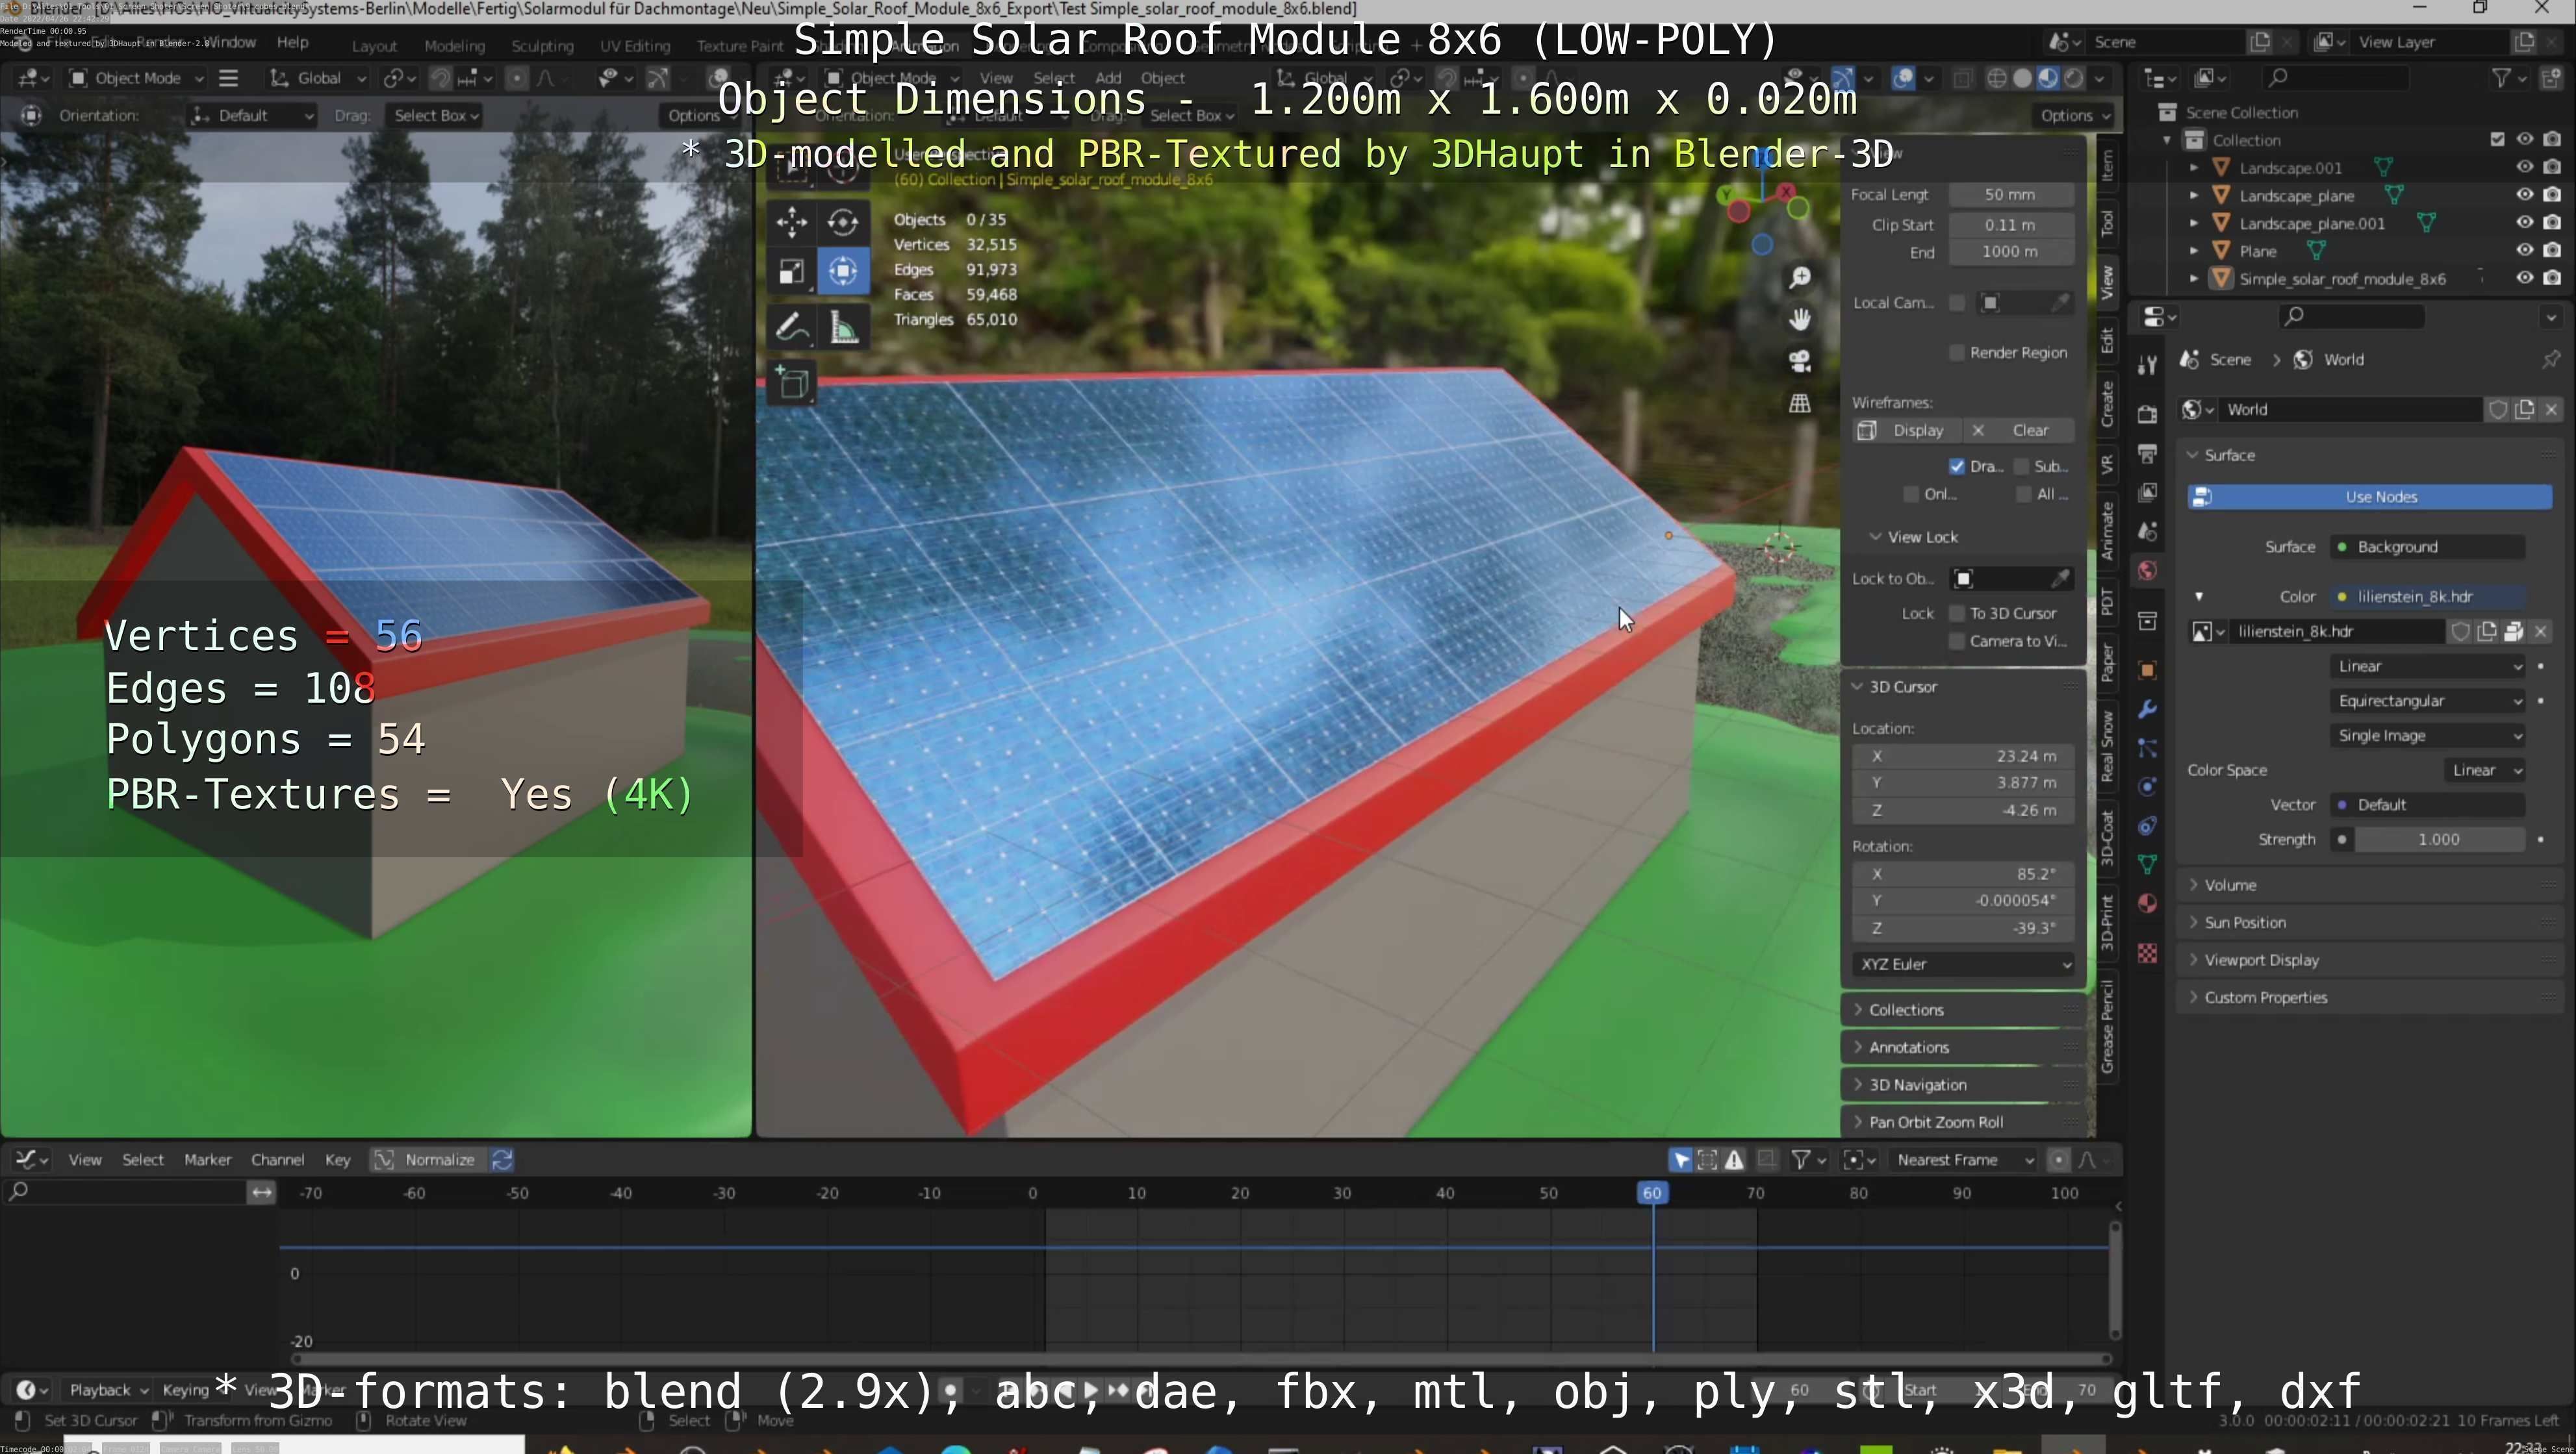Pin the properties editor context
Screen dimensions: 2576x1454
pyautogui.click(x=2551, y=358)
